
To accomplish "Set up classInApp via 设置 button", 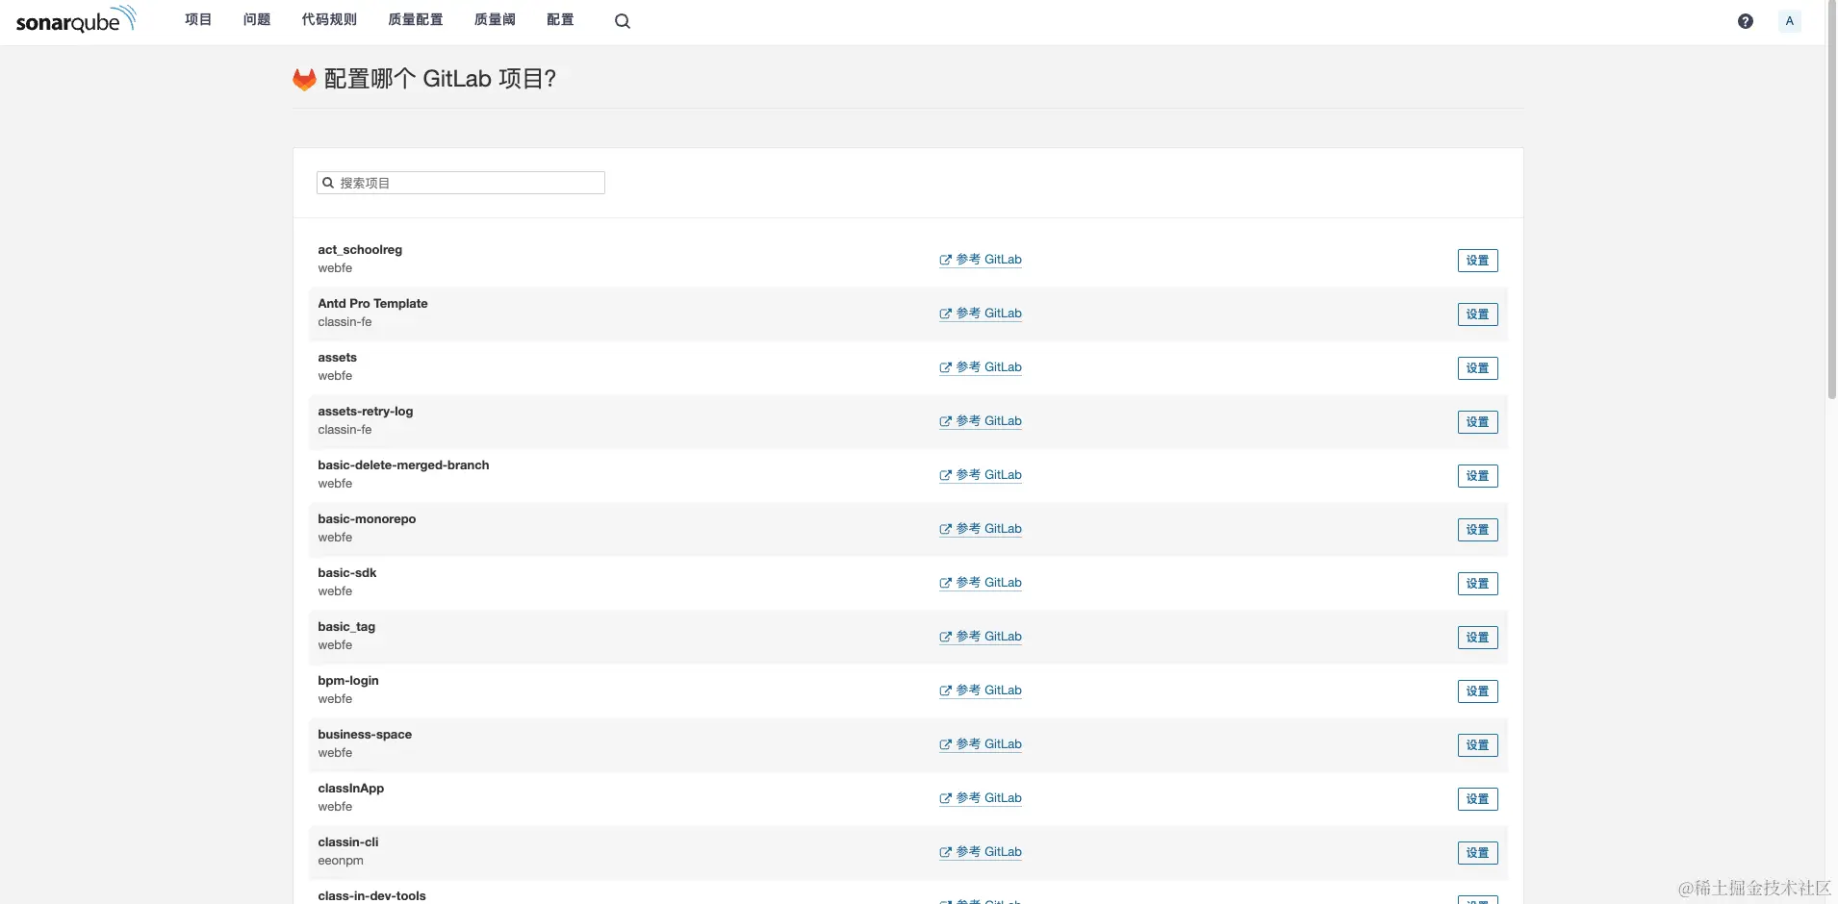I will 1477,799.
